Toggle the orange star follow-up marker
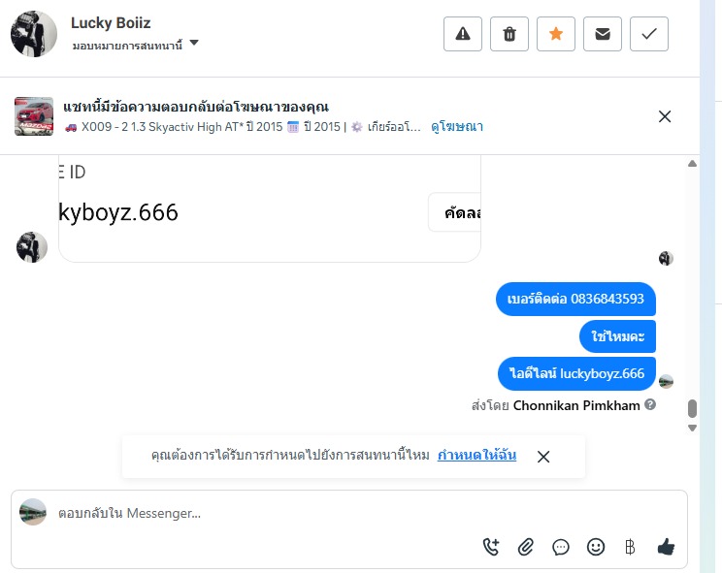Image resolution: width=722 pixels, height=573 pixels. click(x=556, y=34)
